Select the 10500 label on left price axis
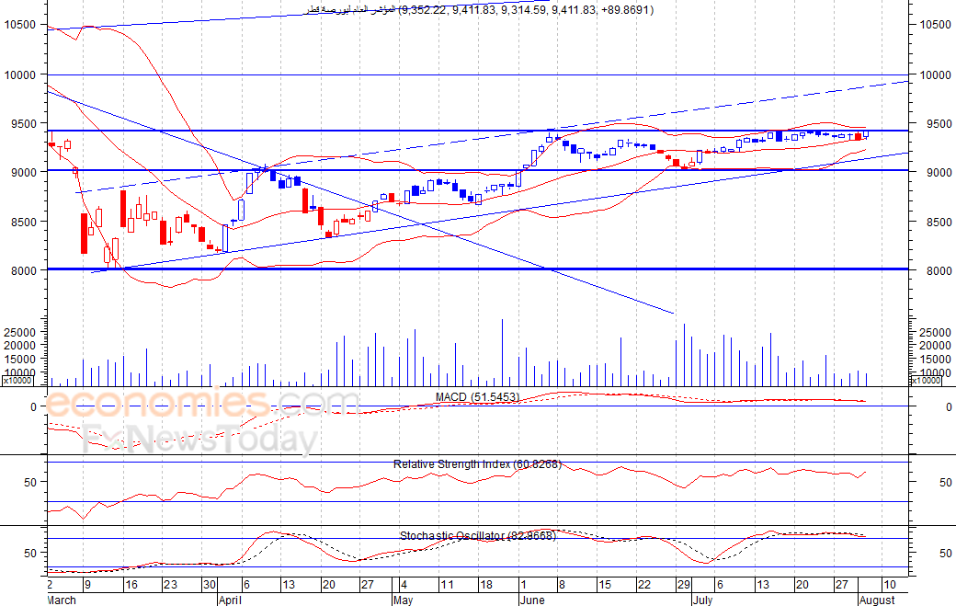The image size is (956, 606). (20, 25)
